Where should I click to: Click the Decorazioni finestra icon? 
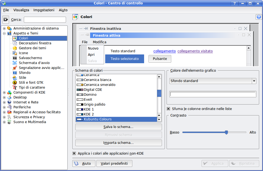tap(15, 43)
